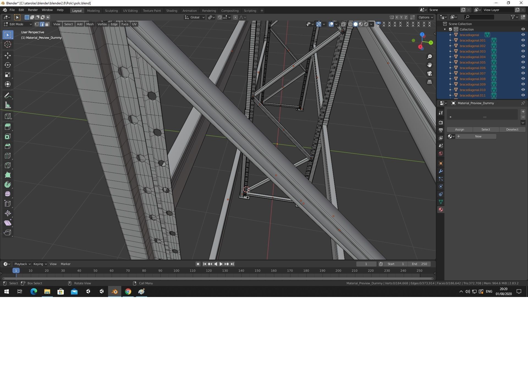Select the Extrude Region tool

pyautogui.click(x=8, y=127)
